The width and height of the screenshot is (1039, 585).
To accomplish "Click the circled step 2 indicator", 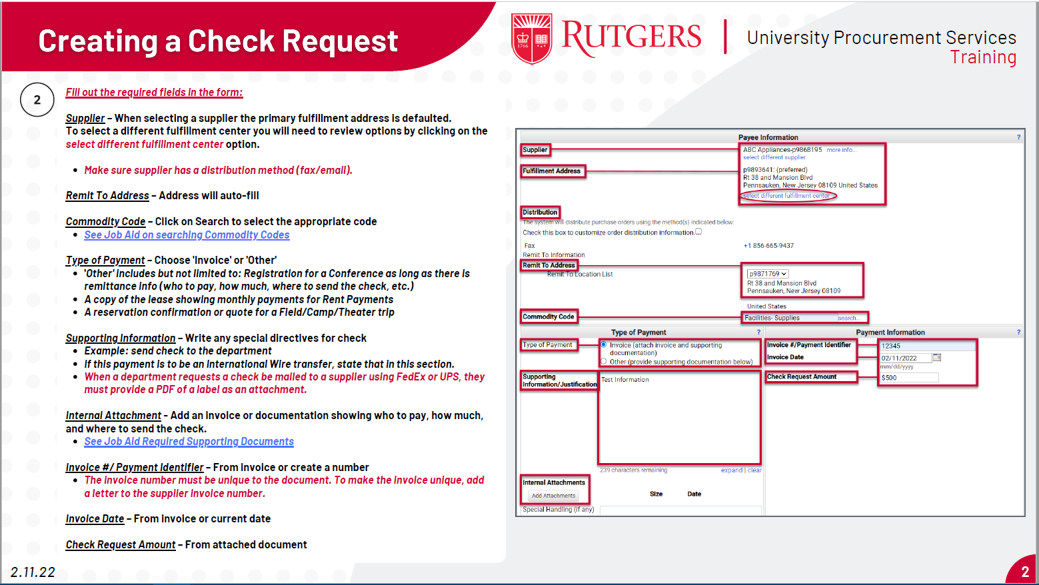I will (x=37, y=99).
